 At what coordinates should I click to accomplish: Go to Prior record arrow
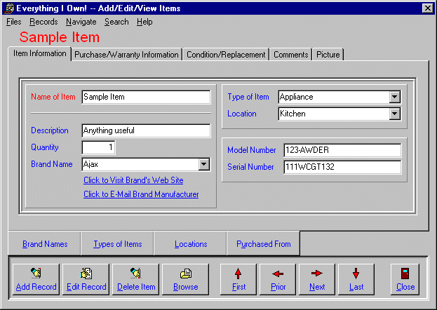(x=278, y=278)
